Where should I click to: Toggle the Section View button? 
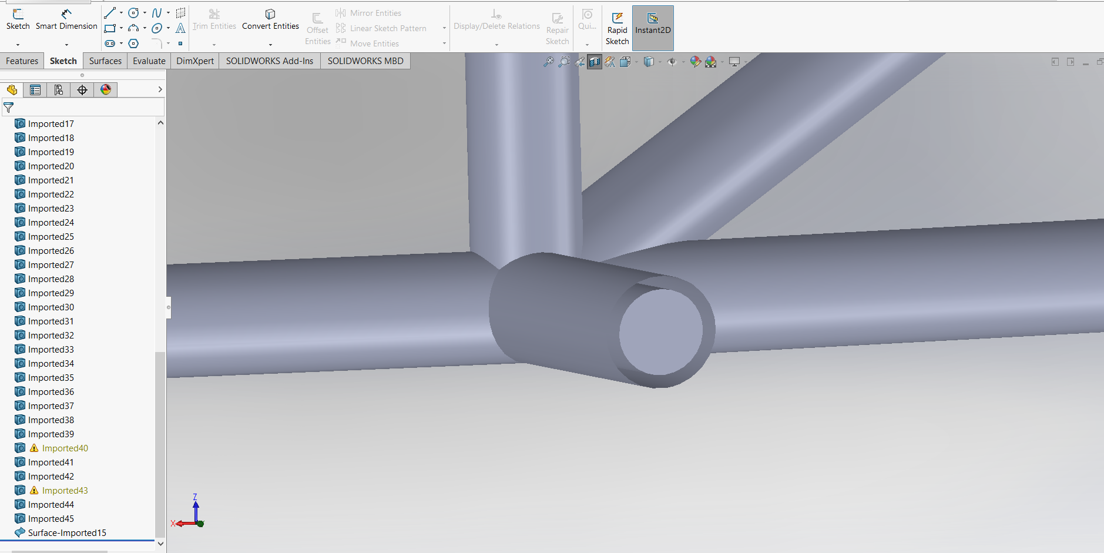595,61
